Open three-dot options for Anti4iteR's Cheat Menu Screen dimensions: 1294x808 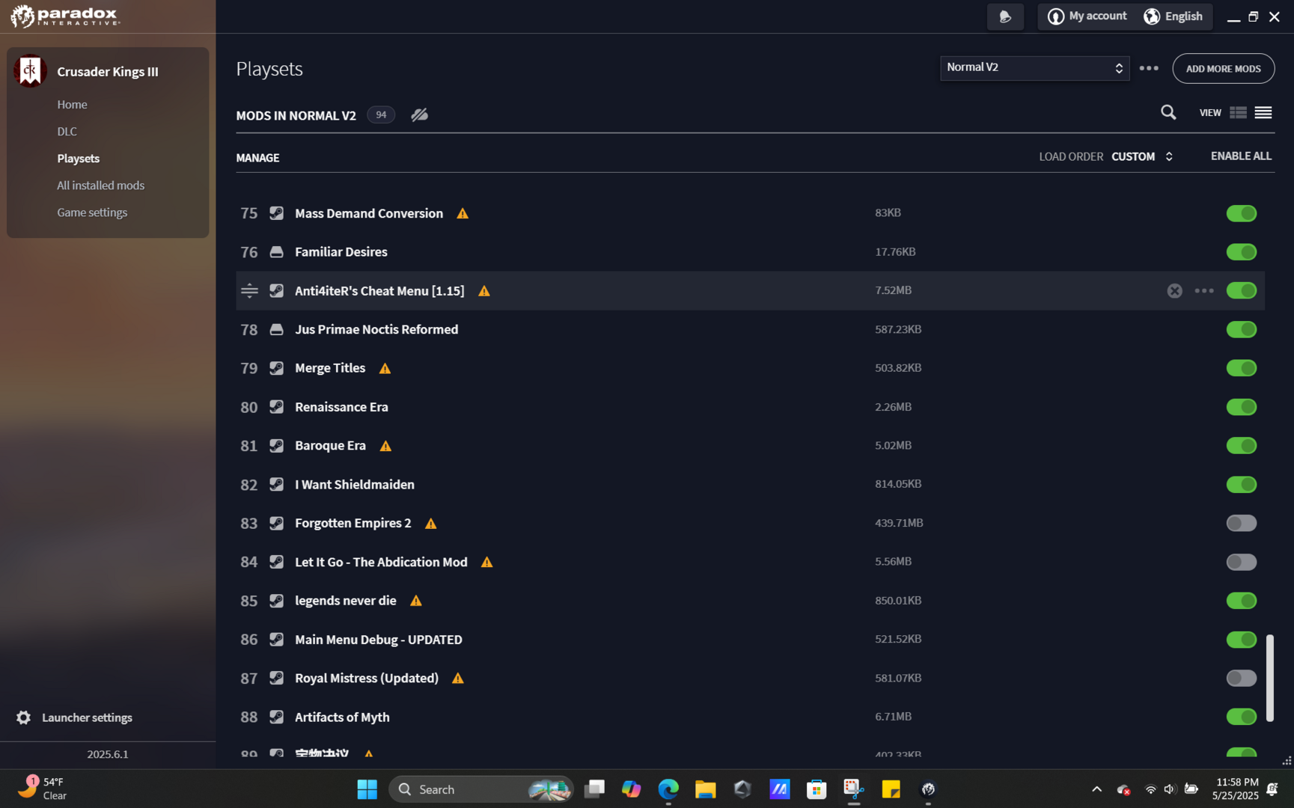(1204, 291)
